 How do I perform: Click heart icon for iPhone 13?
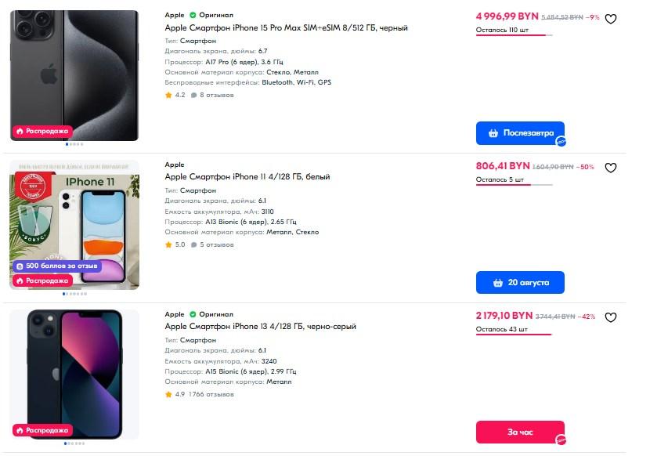click(x=611, y=317)
